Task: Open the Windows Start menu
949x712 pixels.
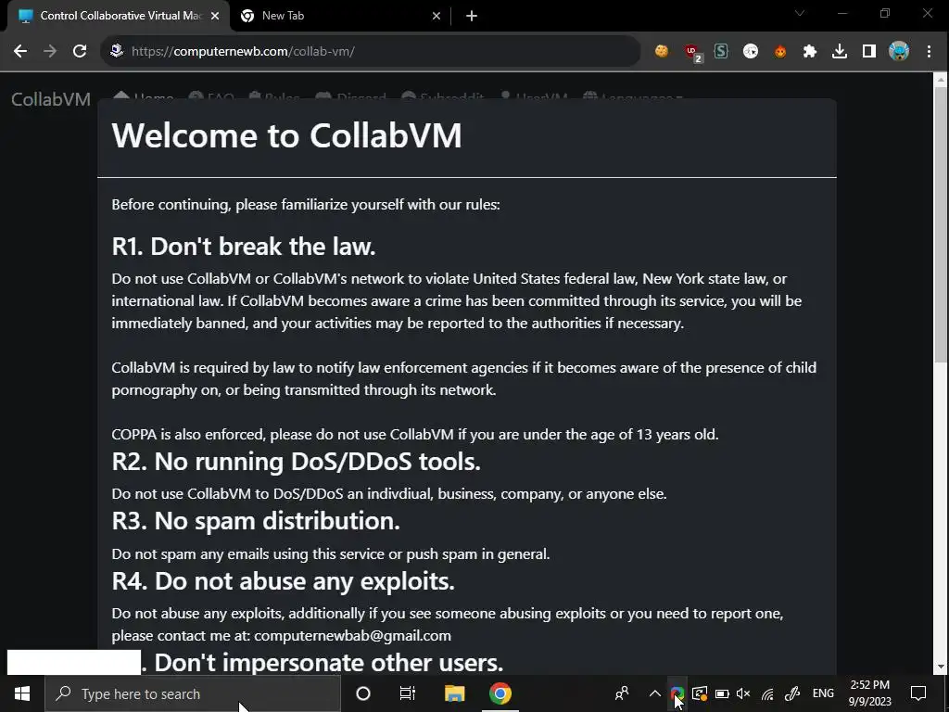Action: (x=22, y=693)
